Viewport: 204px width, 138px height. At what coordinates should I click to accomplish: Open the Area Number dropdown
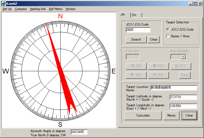(x=183, y=57)
